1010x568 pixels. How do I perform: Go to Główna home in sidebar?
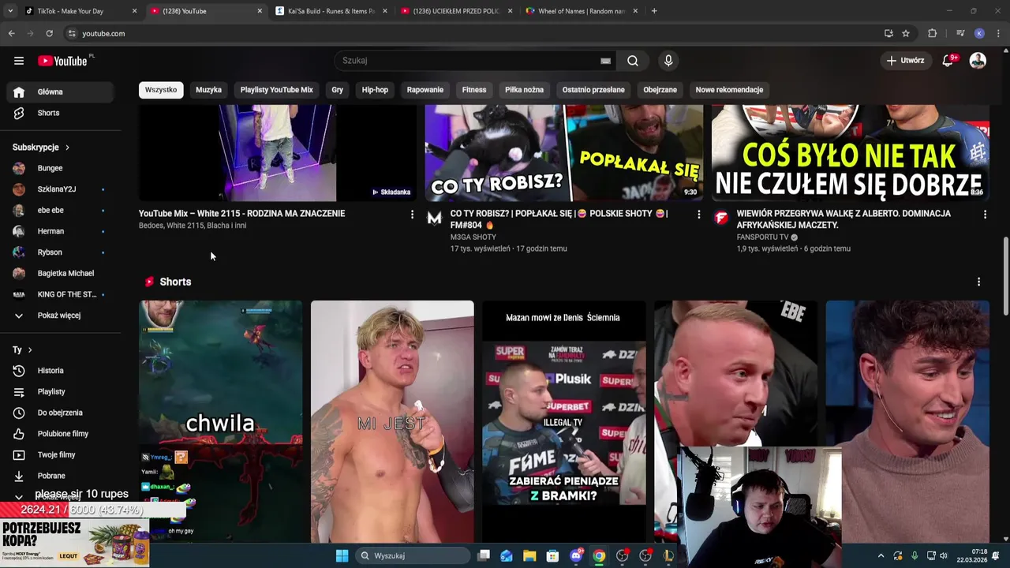[x=60, y=92]
